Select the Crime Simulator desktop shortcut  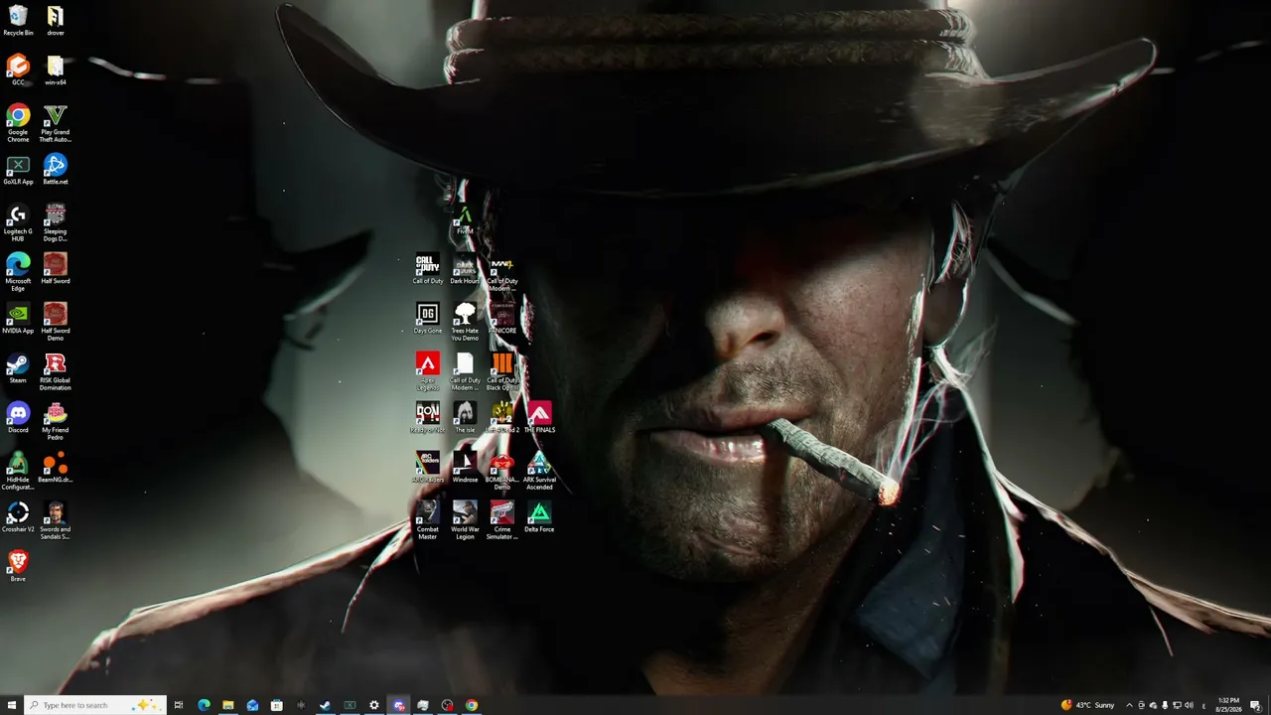[502, 521]
